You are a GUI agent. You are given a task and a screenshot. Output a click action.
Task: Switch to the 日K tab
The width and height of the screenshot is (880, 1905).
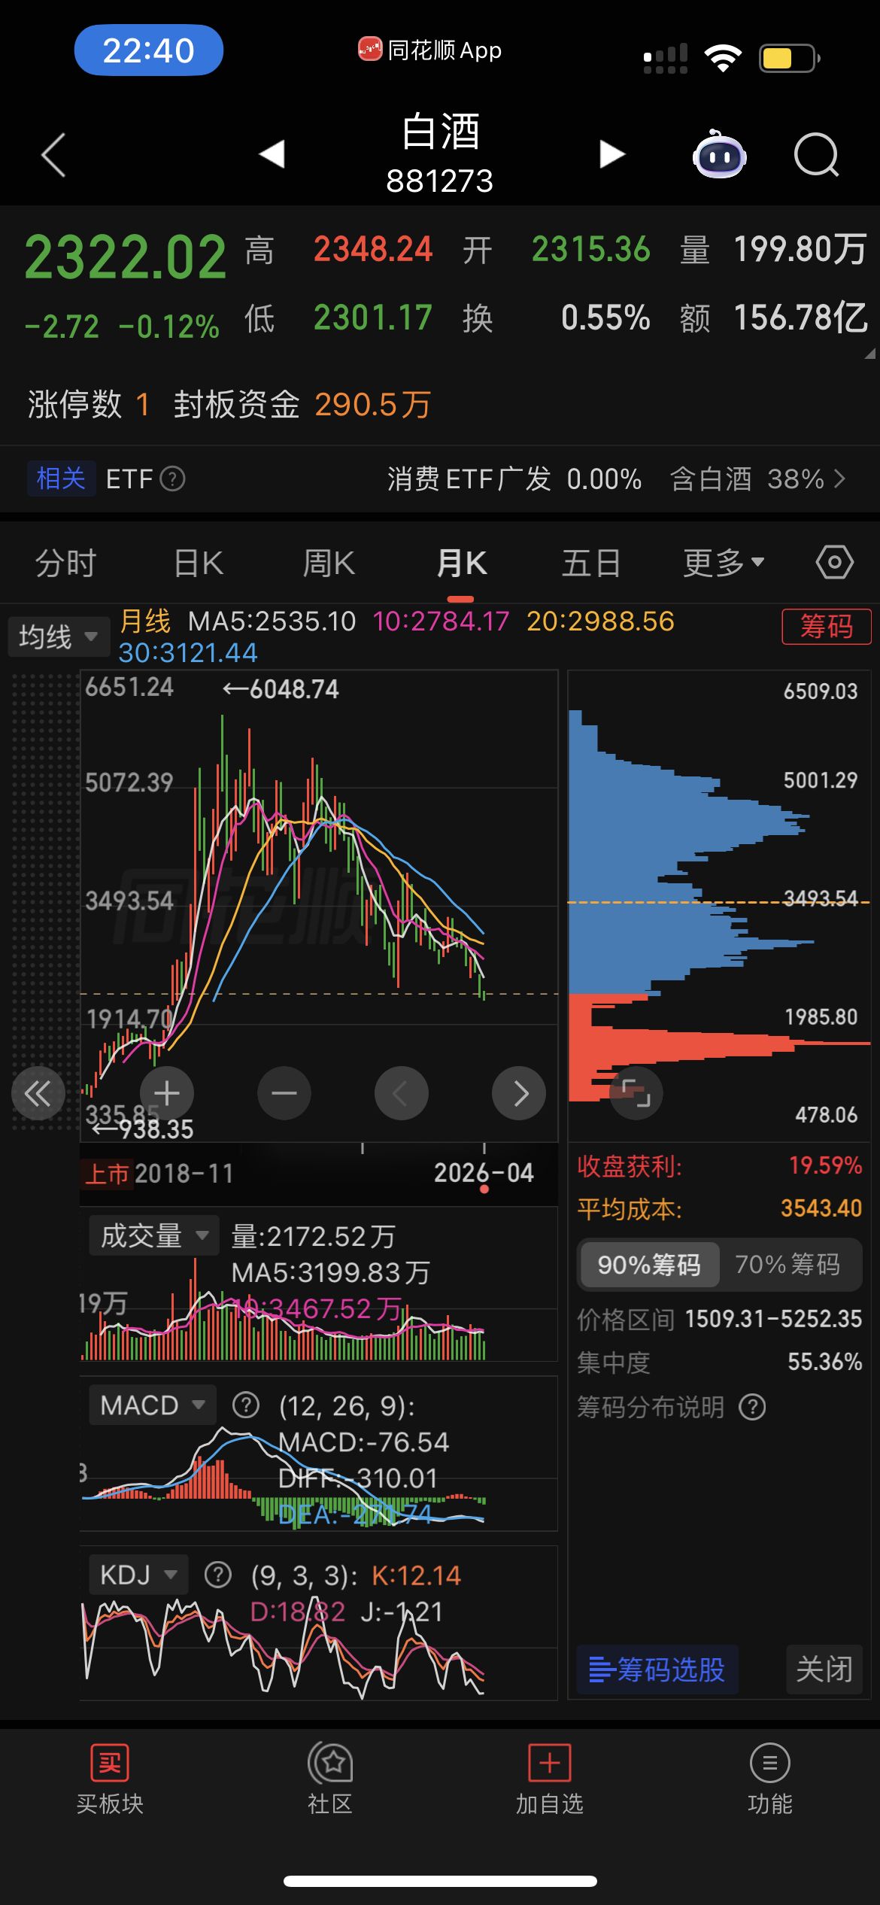(x=199, y=563)
